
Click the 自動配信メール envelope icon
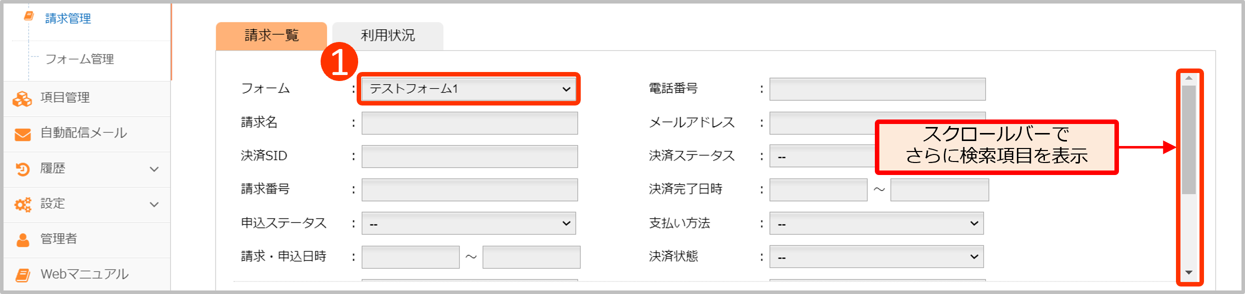coord(22,133)
